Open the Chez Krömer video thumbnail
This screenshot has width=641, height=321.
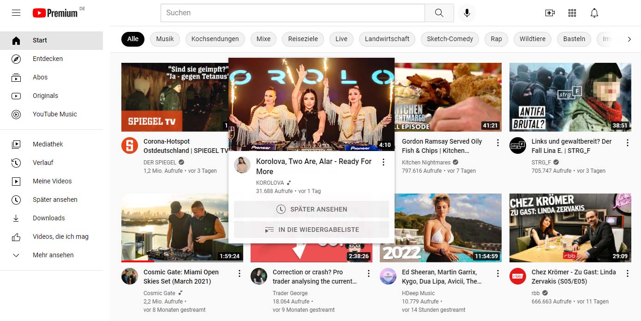(570, 228)
